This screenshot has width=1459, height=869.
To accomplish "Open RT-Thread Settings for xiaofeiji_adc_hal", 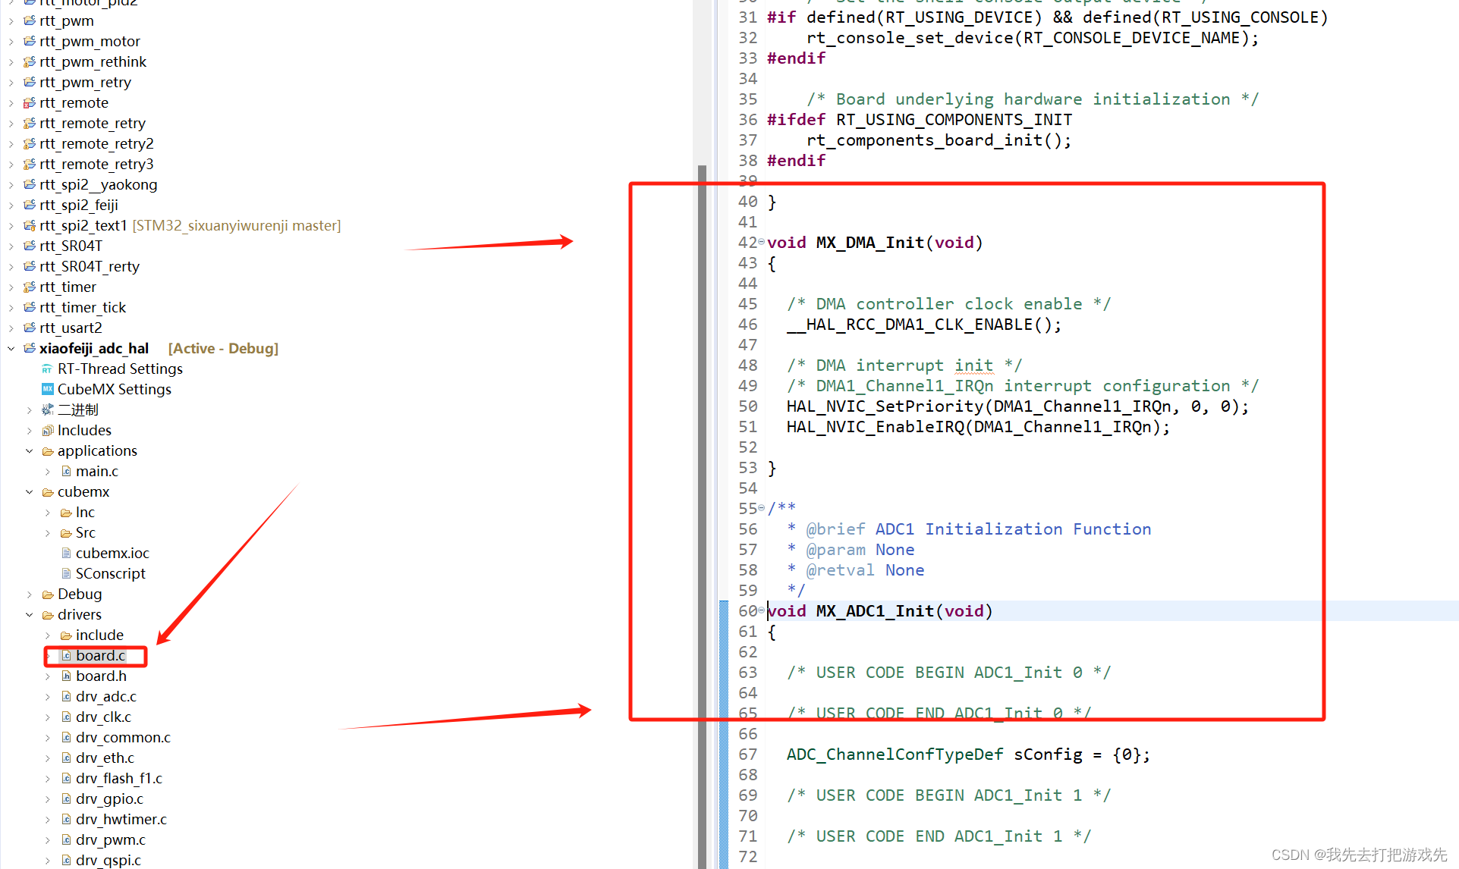I will click(121, 369).
